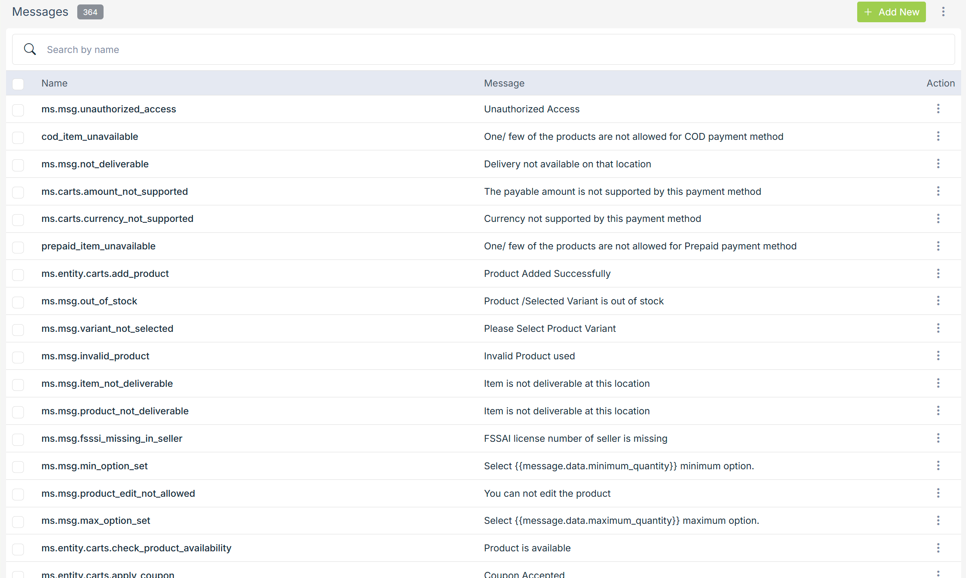The width and height of the screenshot is (966, 578).
Task: Open page options menu beside Add New
Action: pyautogui.click(x=943, y=12)
